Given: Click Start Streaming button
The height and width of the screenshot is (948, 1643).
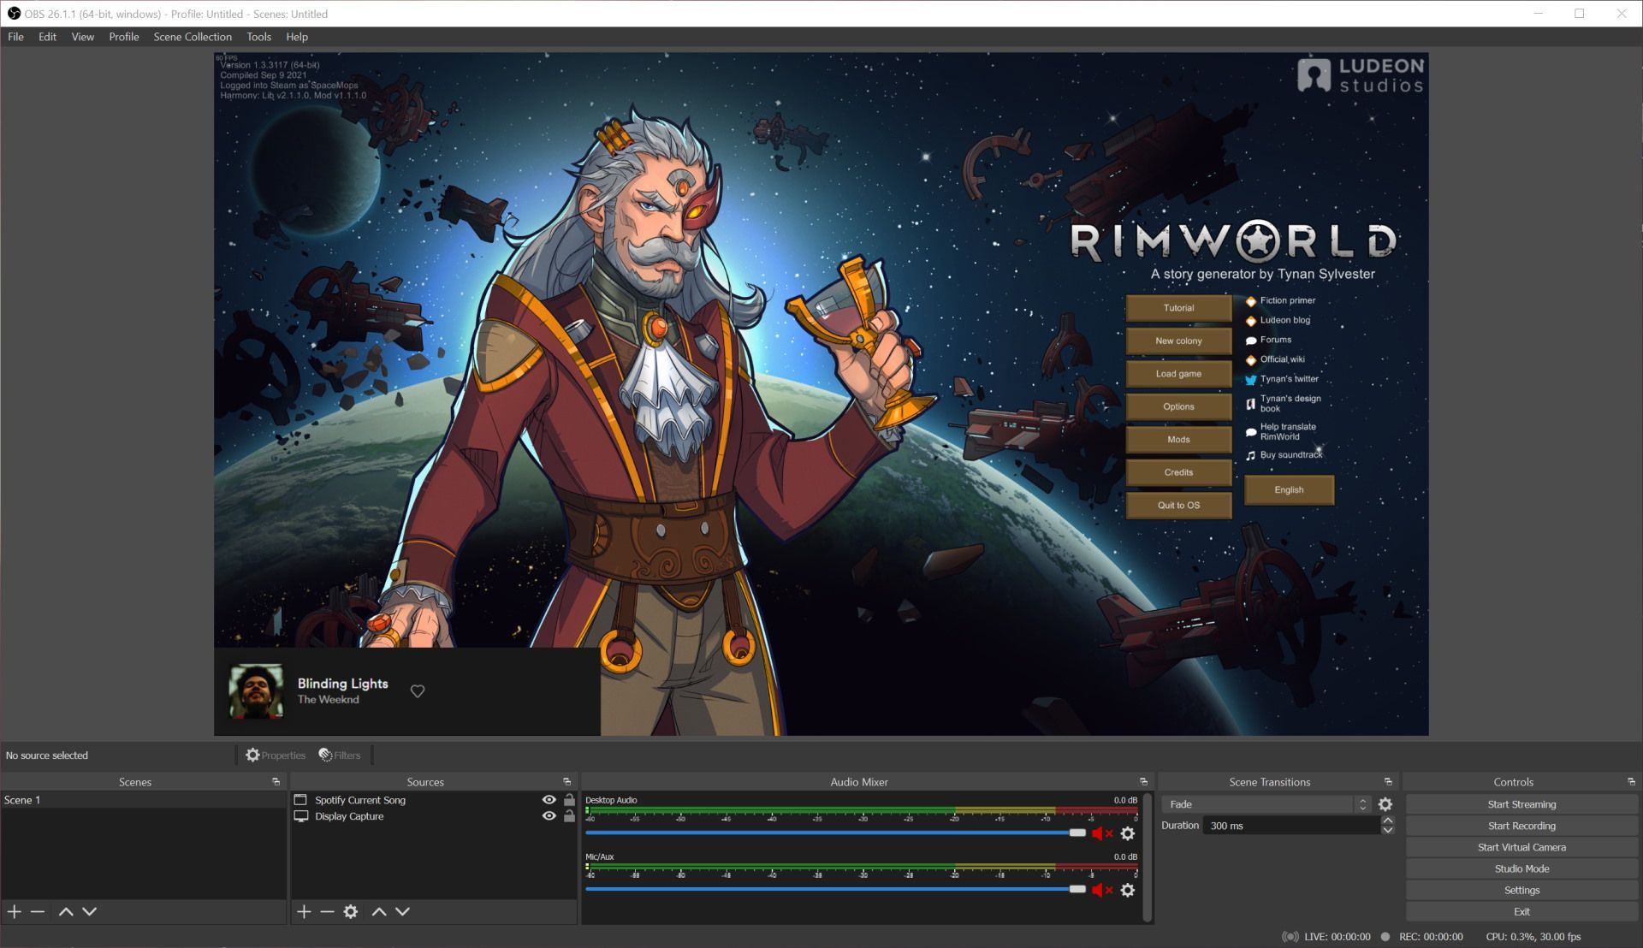Looking at the screenshot, I should pyautogui.click(x=1521, y=804).
